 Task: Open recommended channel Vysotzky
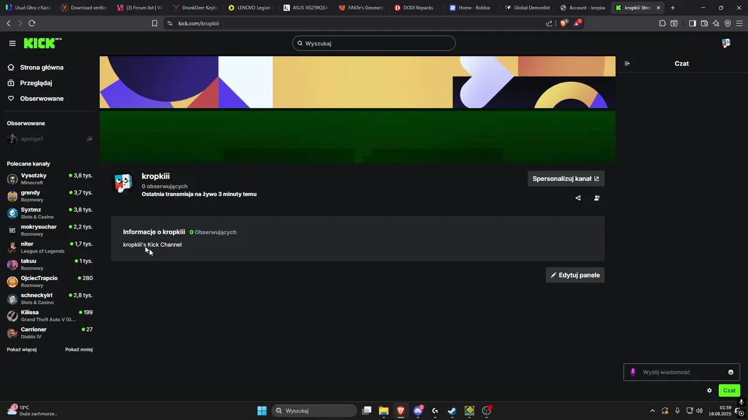[50, 179]
